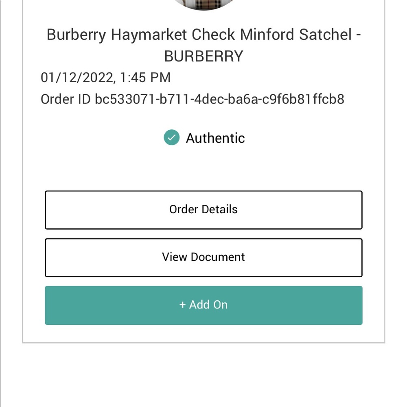Tap the 01/12/2022 order date

pos(77,78)
